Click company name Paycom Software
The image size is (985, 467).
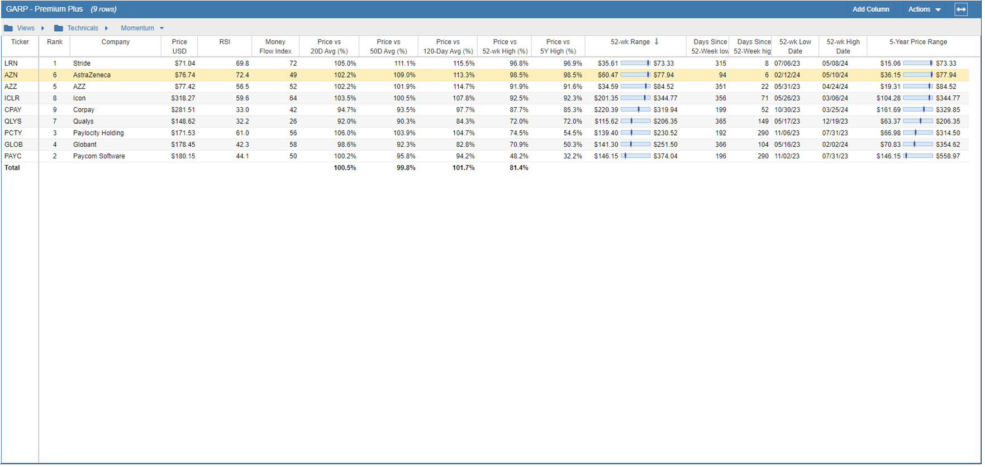(99, 157)
